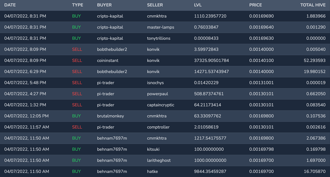Click the BUYER column header

pos(104,5)
